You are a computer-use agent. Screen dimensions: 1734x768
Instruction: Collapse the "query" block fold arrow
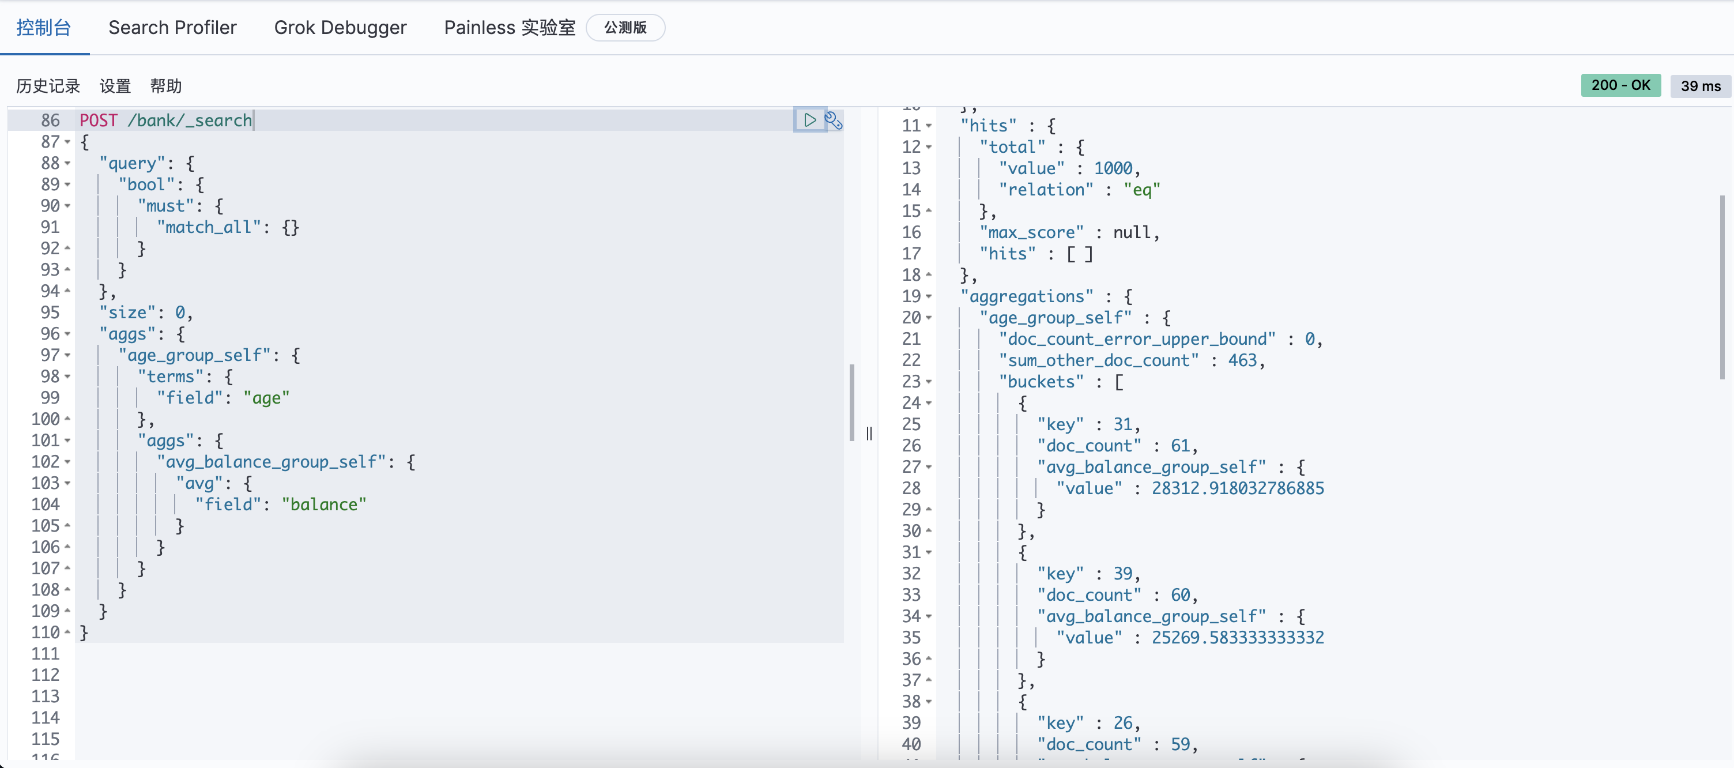[67, 164]
